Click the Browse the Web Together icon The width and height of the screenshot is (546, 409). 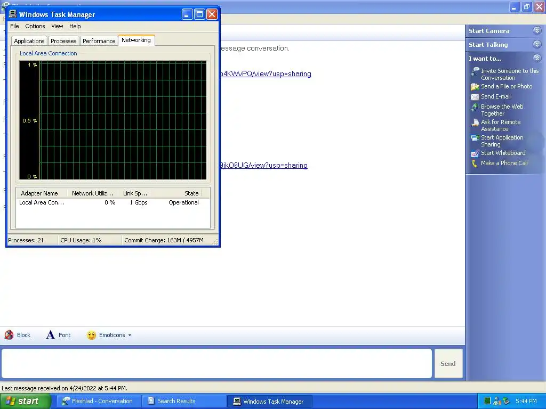point(475,107)
